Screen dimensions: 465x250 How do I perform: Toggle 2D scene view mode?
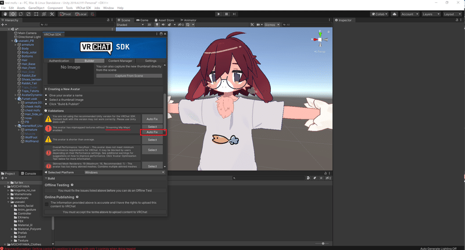(x=149, y=24)
